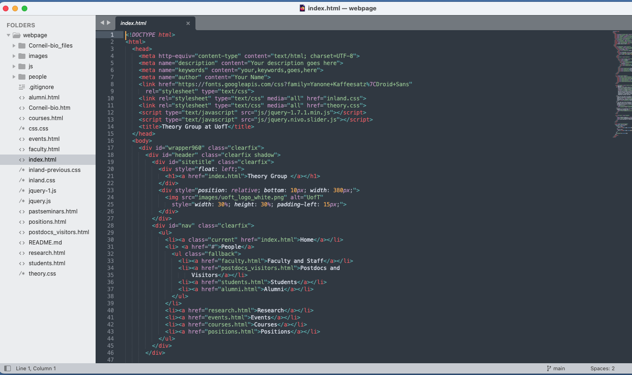Viewport: 632px width, 375px height.
Task: Click the jquery.js file icon
Action: [x=22, y=201]
